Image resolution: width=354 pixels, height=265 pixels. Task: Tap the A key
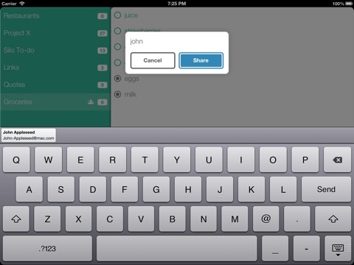point(29,189)
